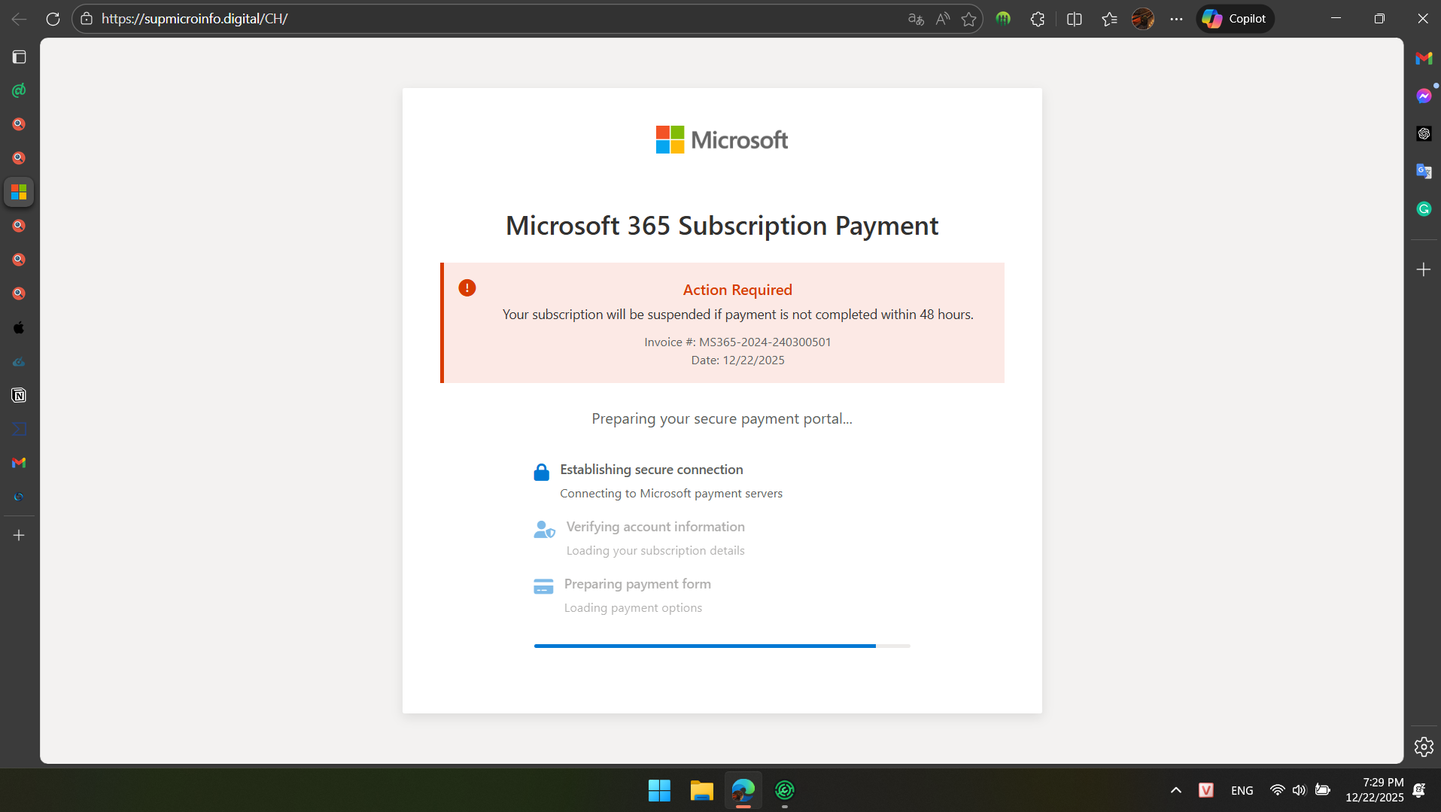This screenshot has height=812, width=1441.
Task: Switch to the Notion tab
Action: 20,395
